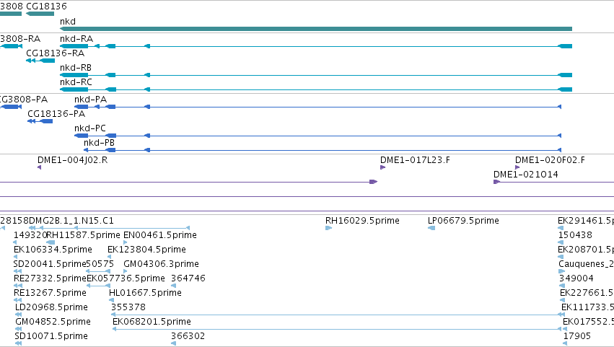Select the SD10071.5prime label
This screenshot has width=614, height=347.
(x=51, y=337)
